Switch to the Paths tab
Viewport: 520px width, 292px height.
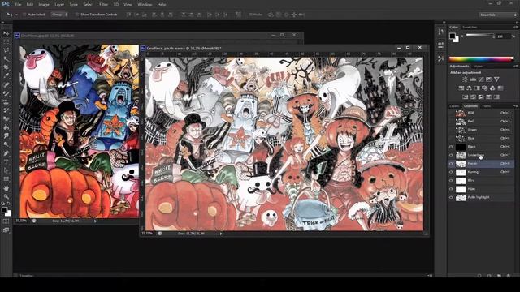coord(486,106)
